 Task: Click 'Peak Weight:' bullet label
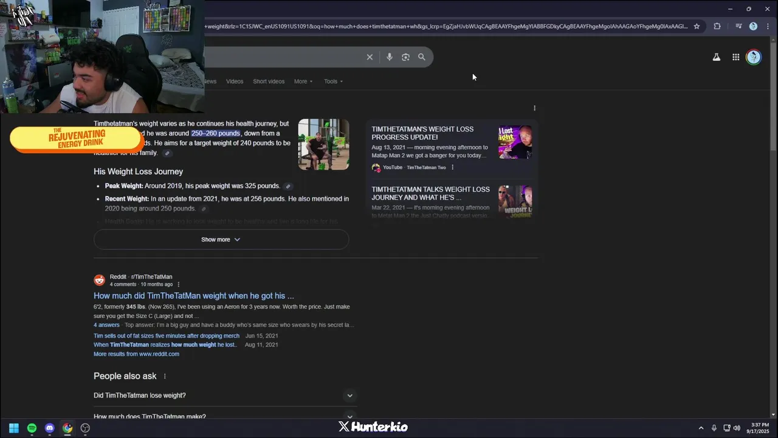pos(124,186)
